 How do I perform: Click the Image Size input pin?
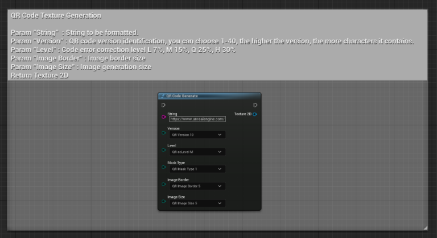[164, 201]
